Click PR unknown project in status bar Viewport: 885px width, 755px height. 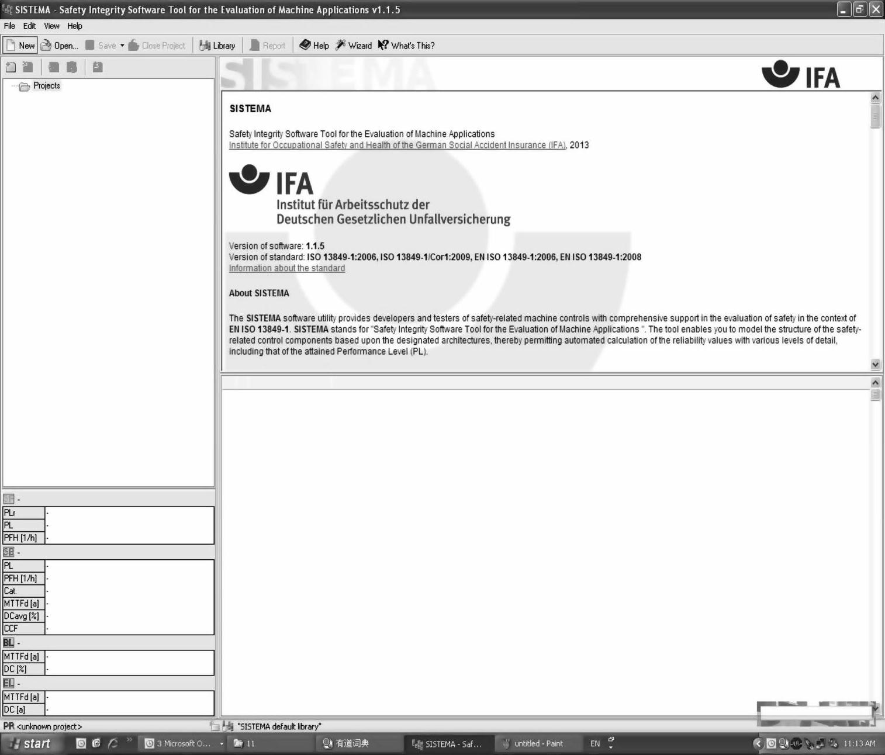point(43,726)
